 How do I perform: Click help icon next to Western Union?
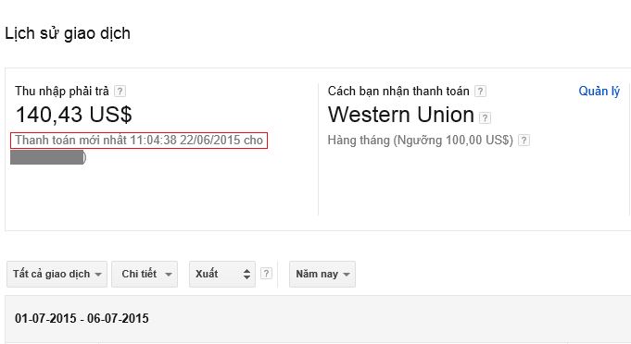pos(485,118)
